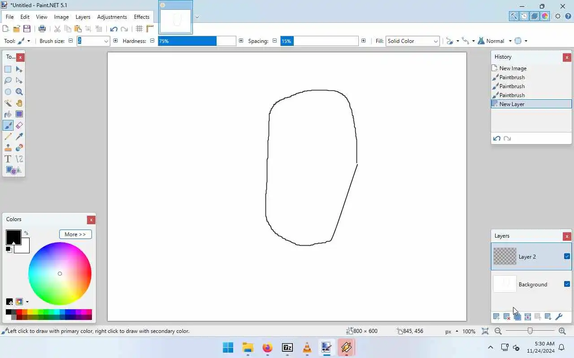This screenshot has height=358, width=574.
Task: Toggle Layer 2 visibility checkbox
Action: [x=567, y=256]
